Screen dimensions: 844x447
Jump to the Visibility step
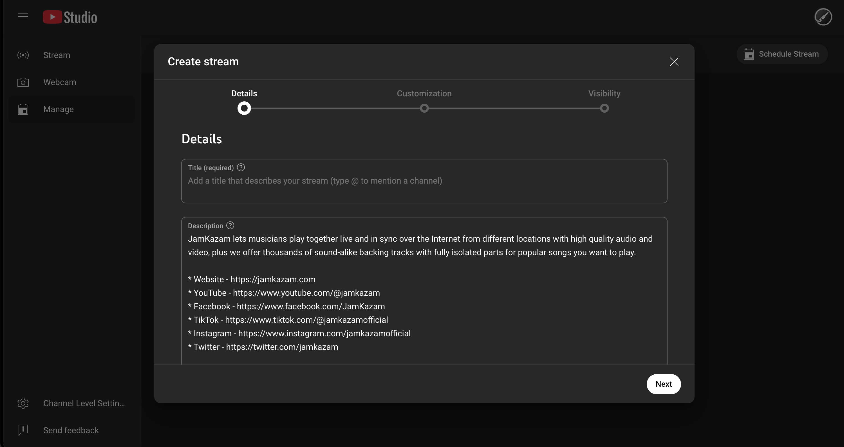point(604,94)
